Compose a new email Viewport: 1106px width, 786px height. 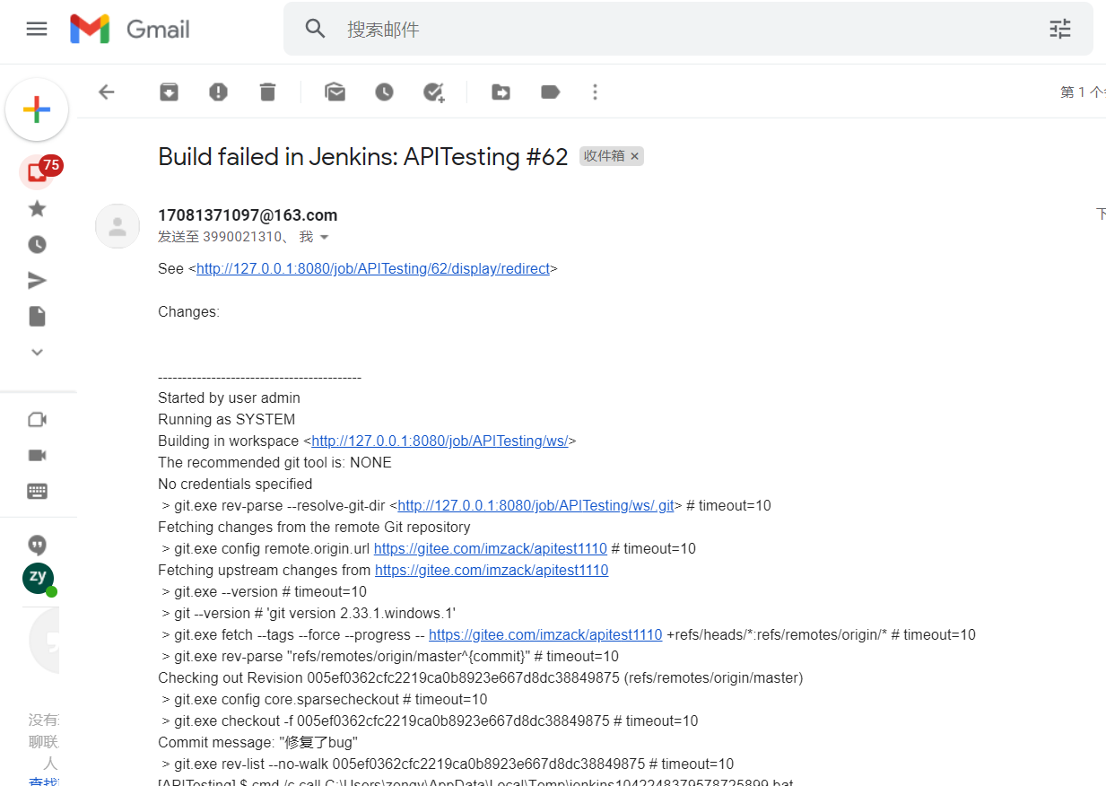37,110
